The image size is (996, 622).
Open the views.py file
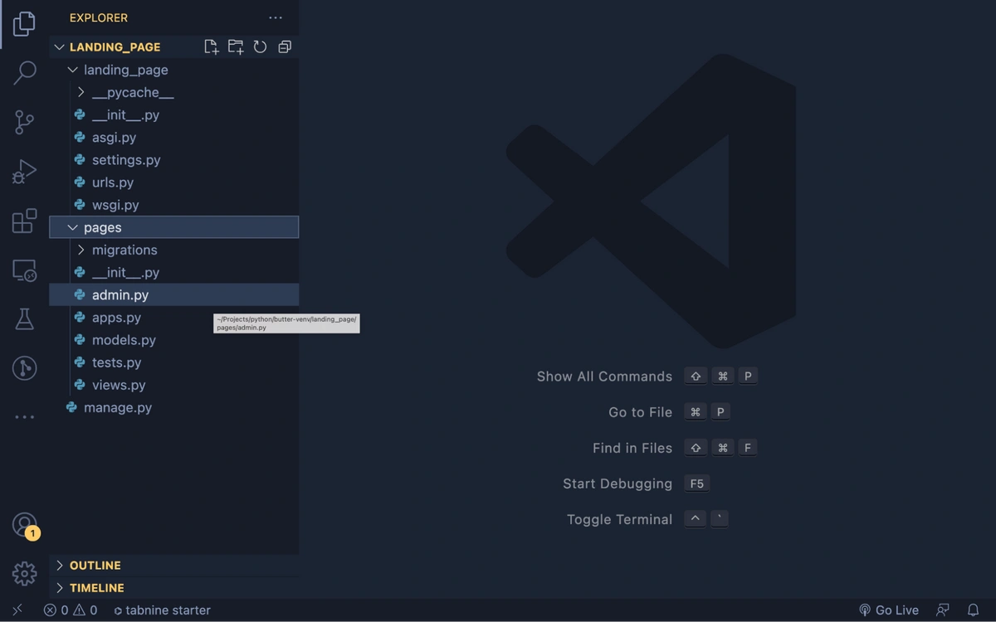[x=174, y=384]
